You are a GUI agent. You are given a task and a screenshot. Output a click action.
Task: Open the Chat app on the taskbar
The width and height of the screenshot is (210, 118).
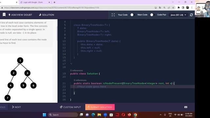tap(87, 115)
